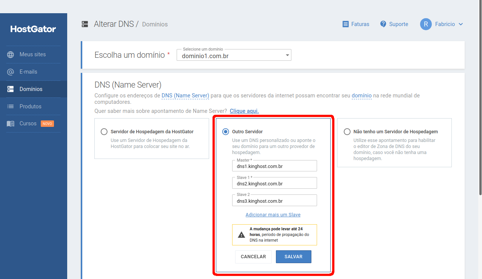The height and width of the screenshot is (279, 482).
Task: Click the warning triangle icon in the alert
Action: [242, 235]
